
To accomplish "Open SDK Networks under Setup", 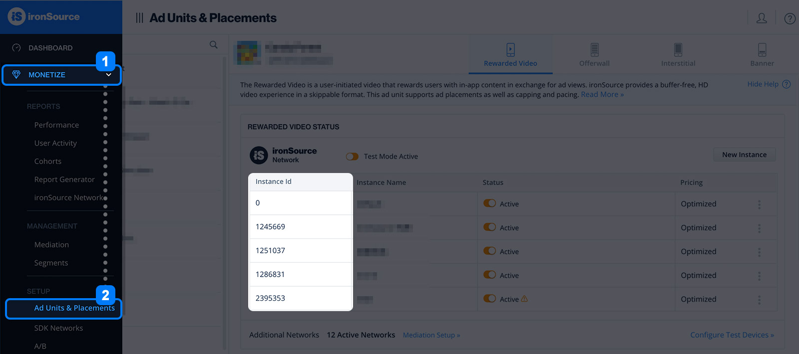I will [x=58, y=328].
